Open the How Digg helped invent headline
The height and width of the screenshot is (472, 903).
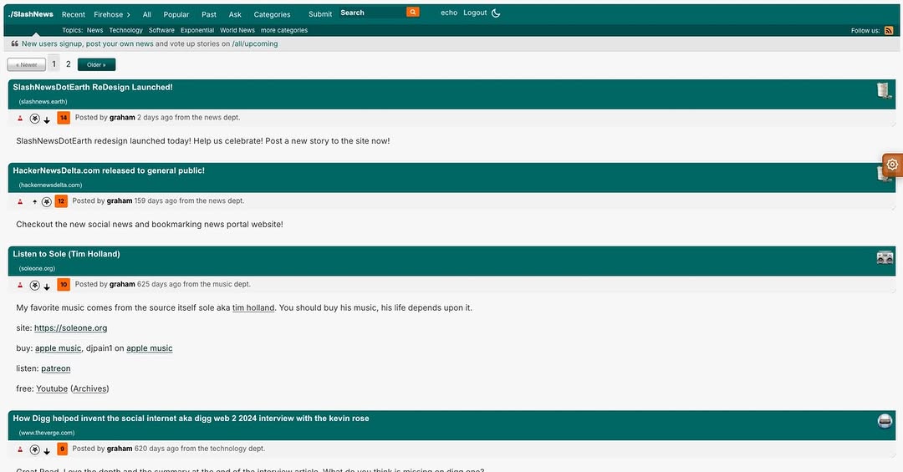point(191,419)
